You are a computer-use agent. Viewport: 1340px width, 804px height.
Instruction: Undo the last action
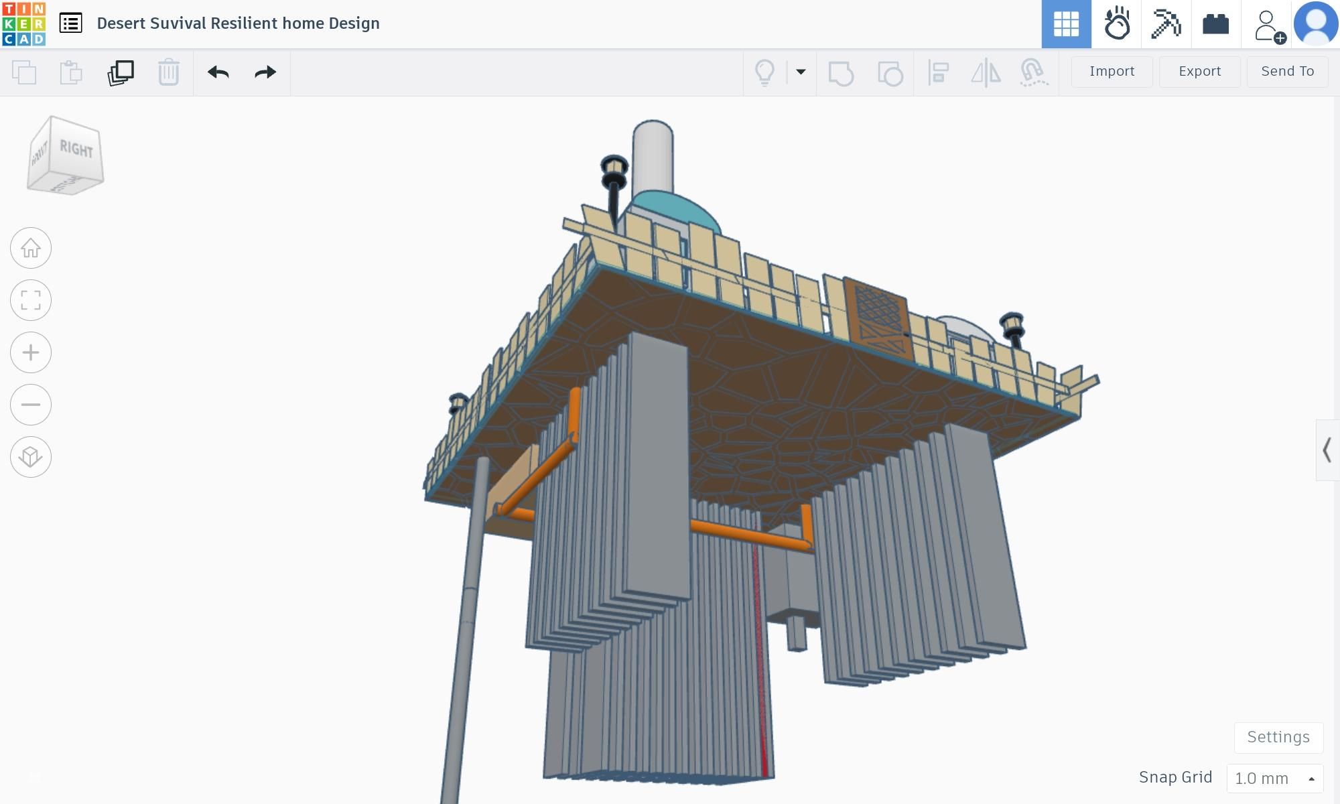(218, 72)
